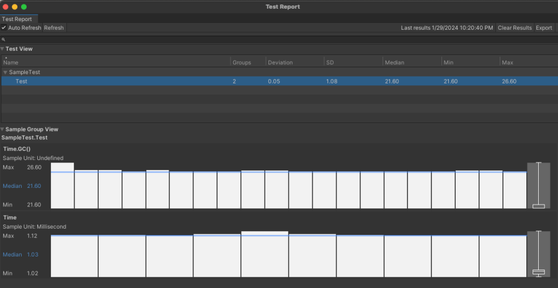This screenshot has height=288, width=558.
Task: Select the Test Report tab
Action: click(x=17, y=19)
